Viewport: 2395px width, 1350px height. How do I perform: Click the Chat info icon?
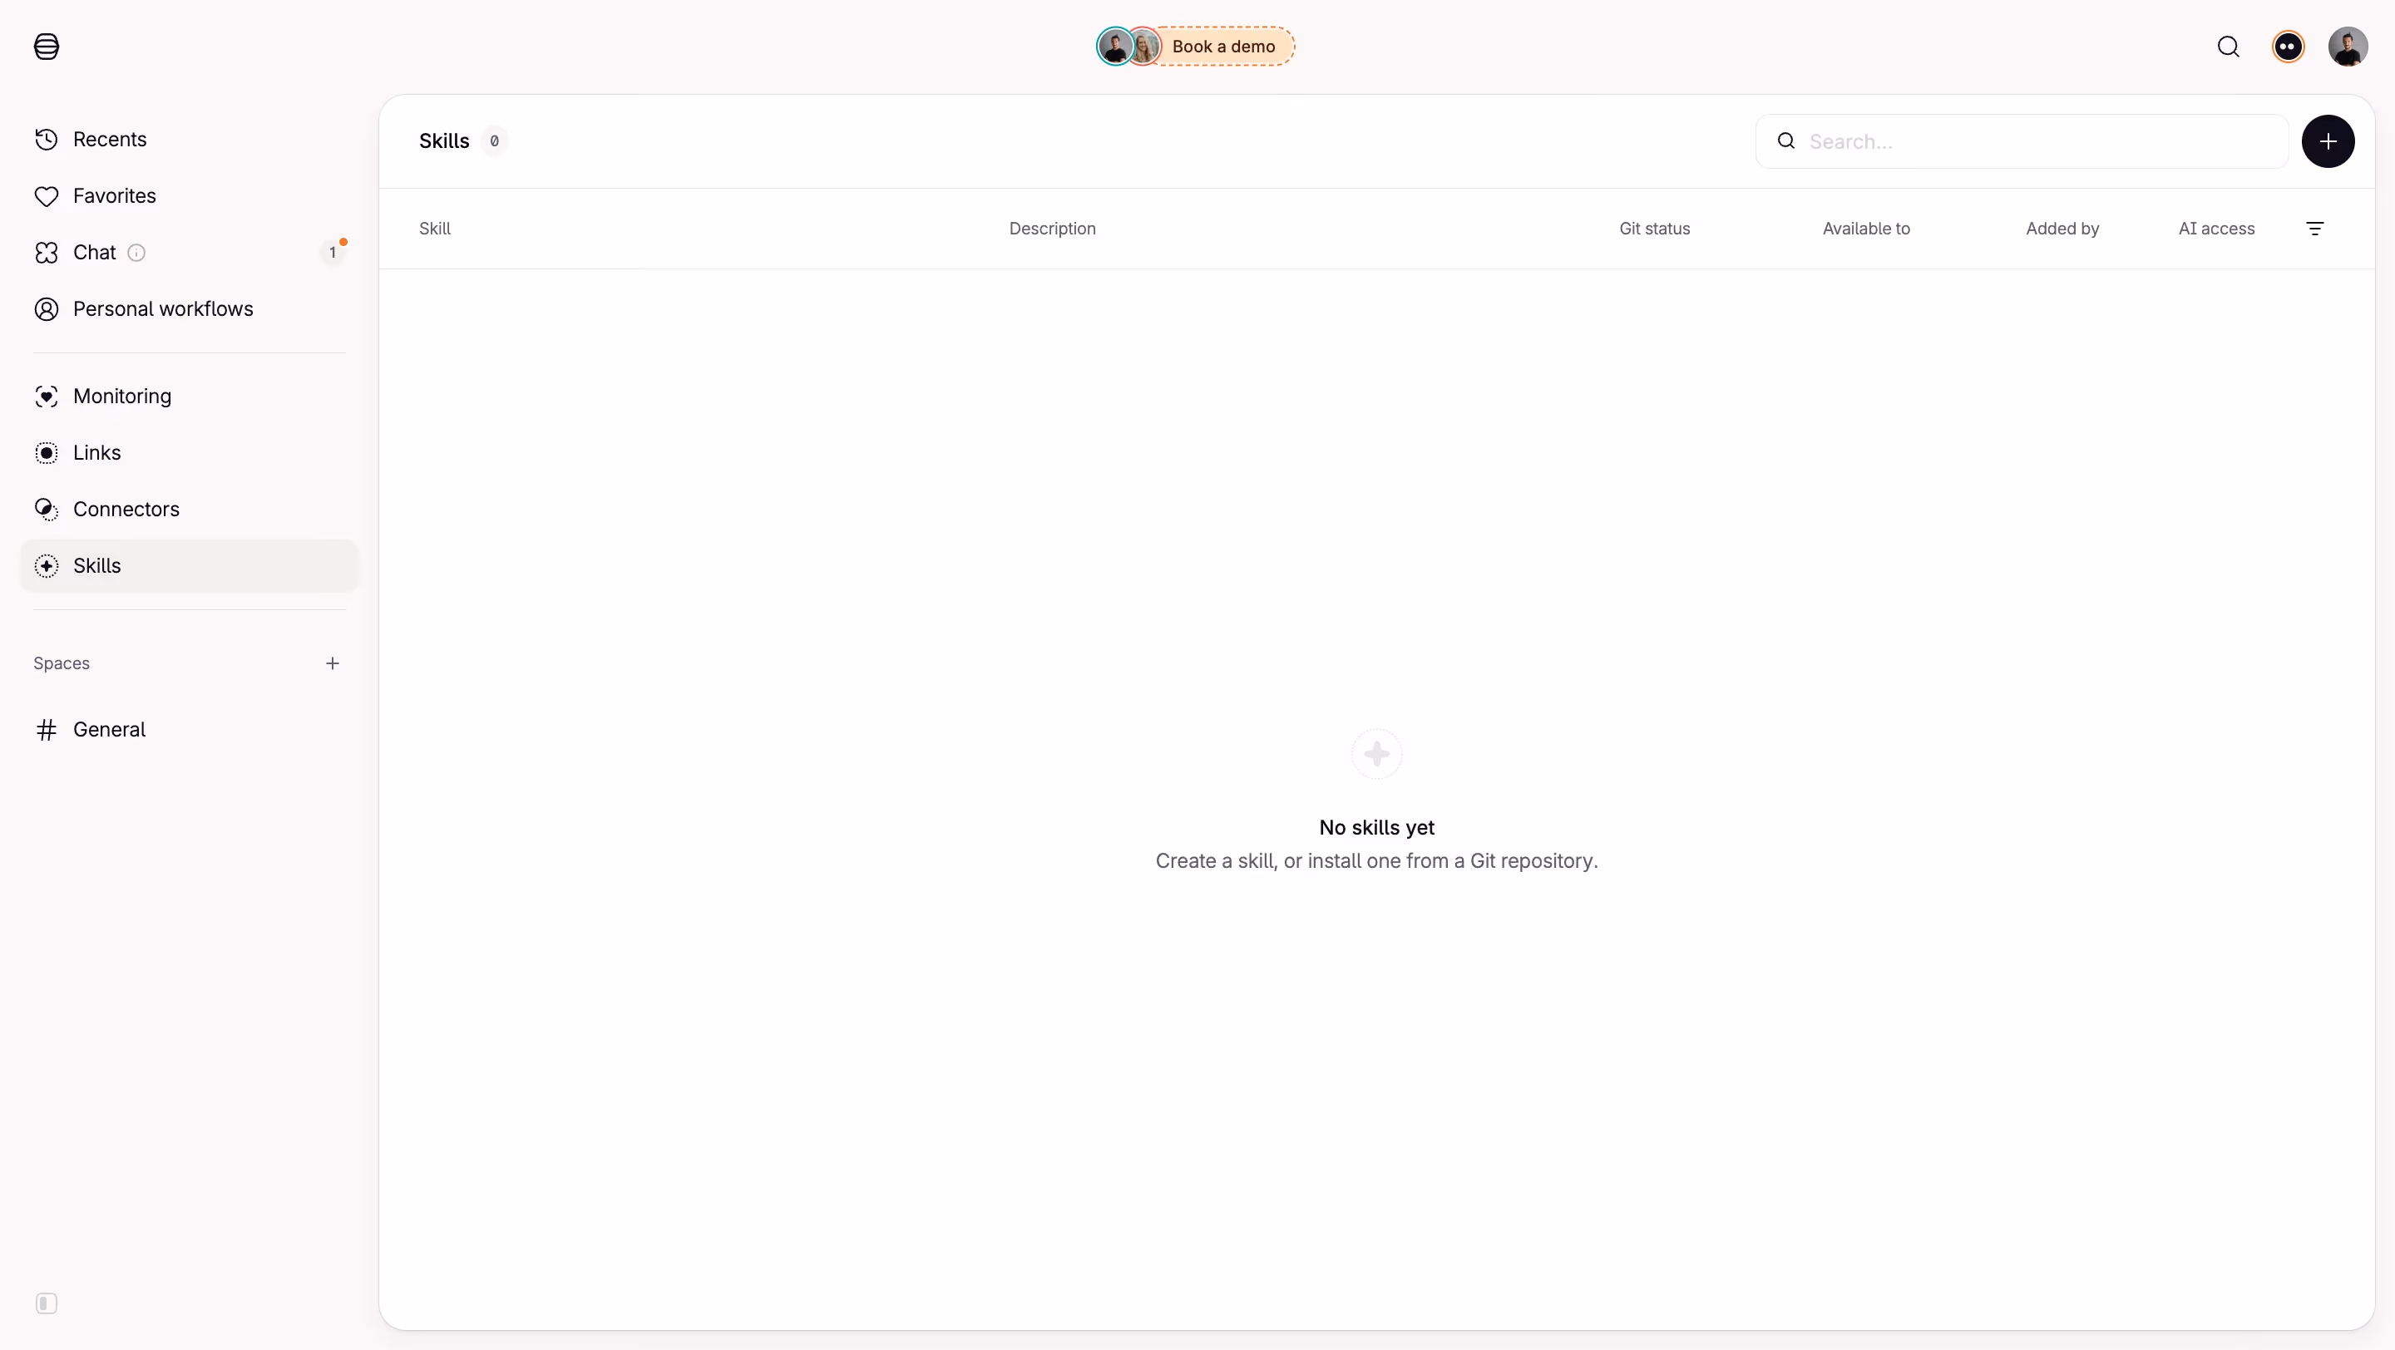(136, 253)
